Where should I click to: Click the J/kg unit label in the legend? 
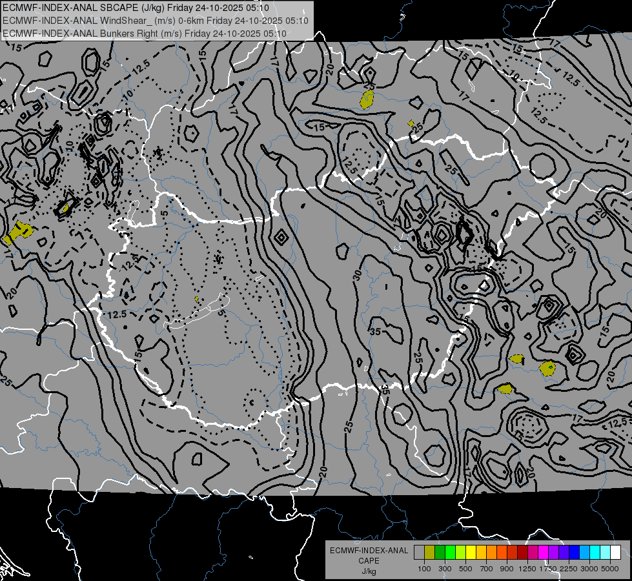[369, 571]
